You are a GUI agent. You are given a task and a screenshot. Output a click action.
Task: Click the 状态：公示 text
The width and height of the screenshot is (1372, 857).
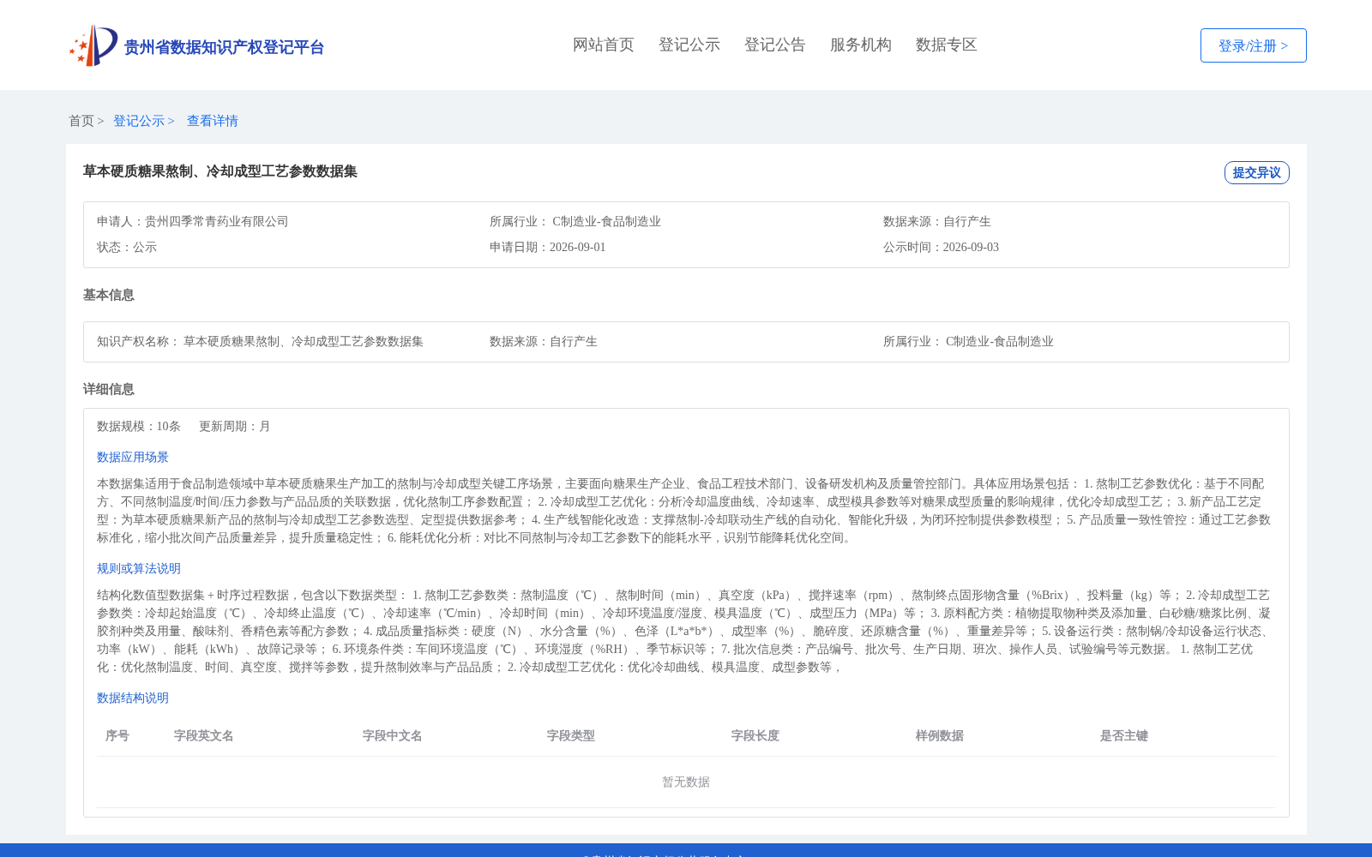pyautogui.click(x=127, y=247)
